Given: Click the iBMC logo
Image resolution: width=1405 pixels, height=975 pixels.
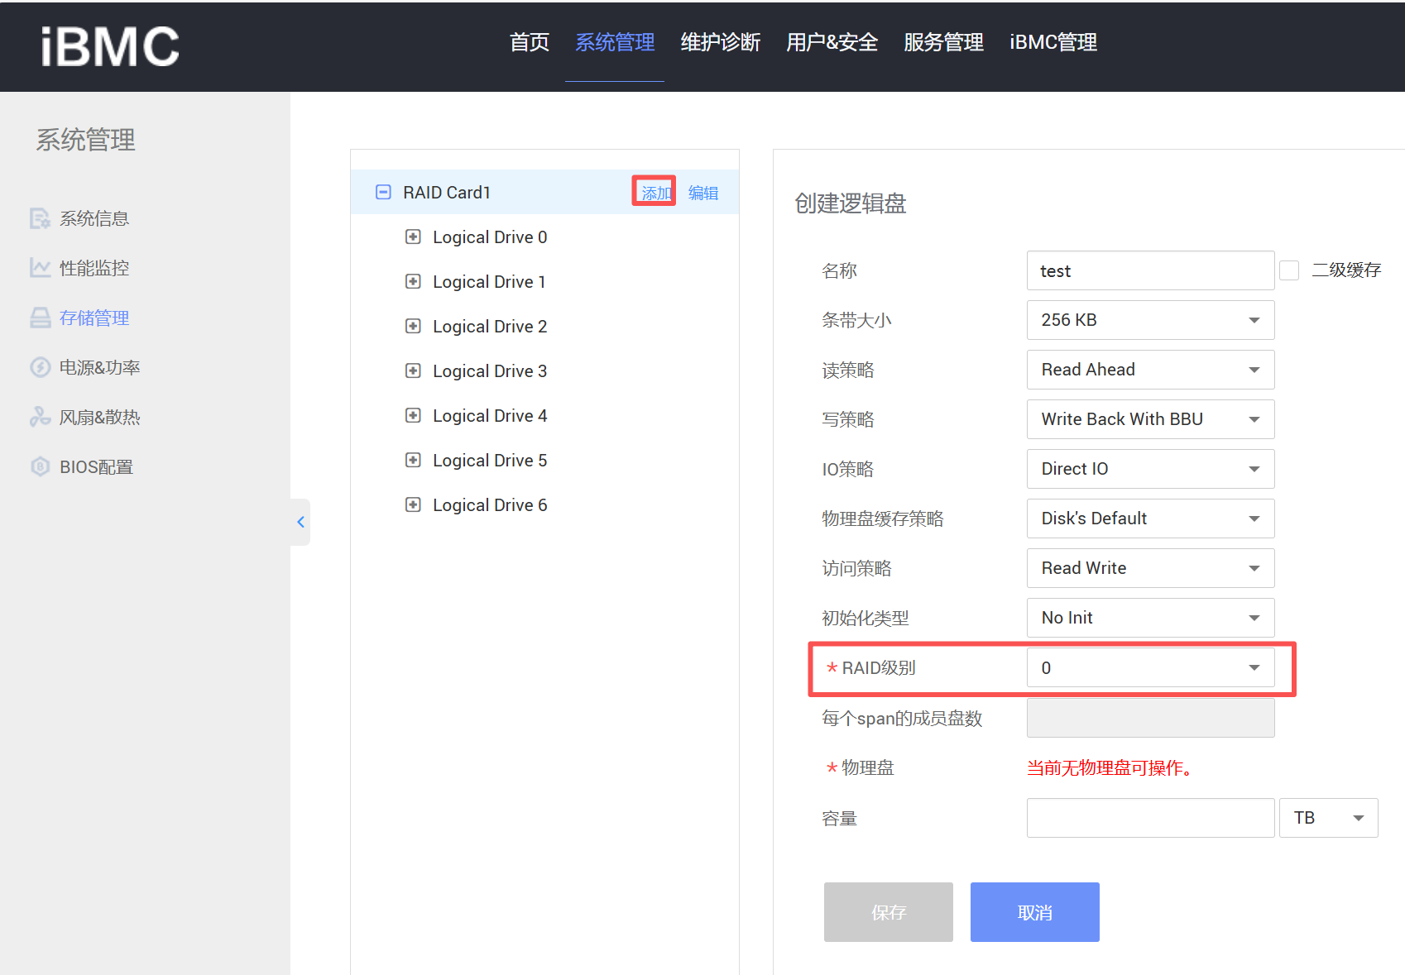Looking at the screenshot, I should click(109, 46).
